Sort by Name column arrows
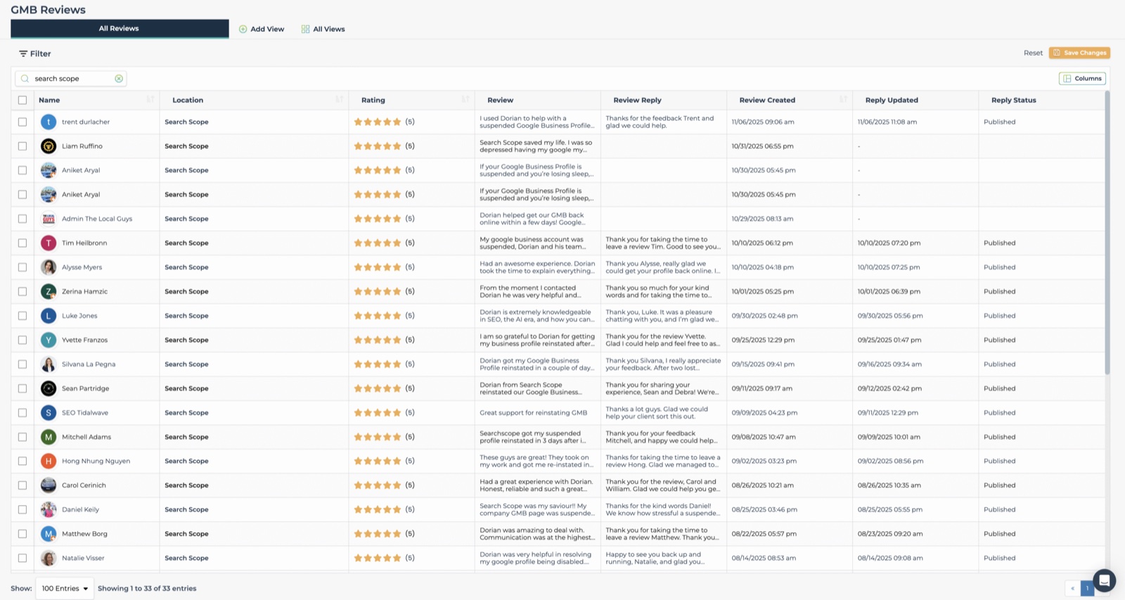 [x=150, y=100]
